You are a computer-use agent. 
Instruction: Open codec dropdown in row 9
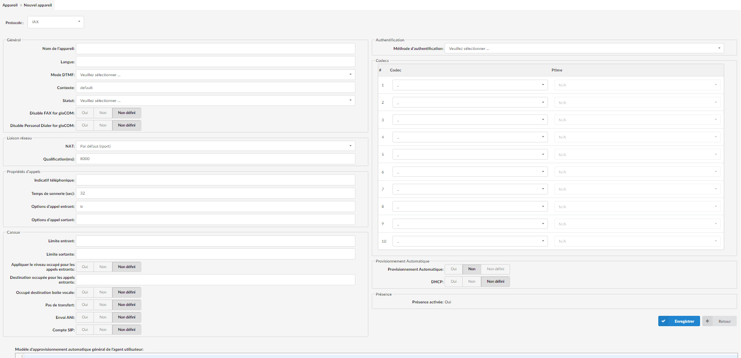(x=470, y=224)
